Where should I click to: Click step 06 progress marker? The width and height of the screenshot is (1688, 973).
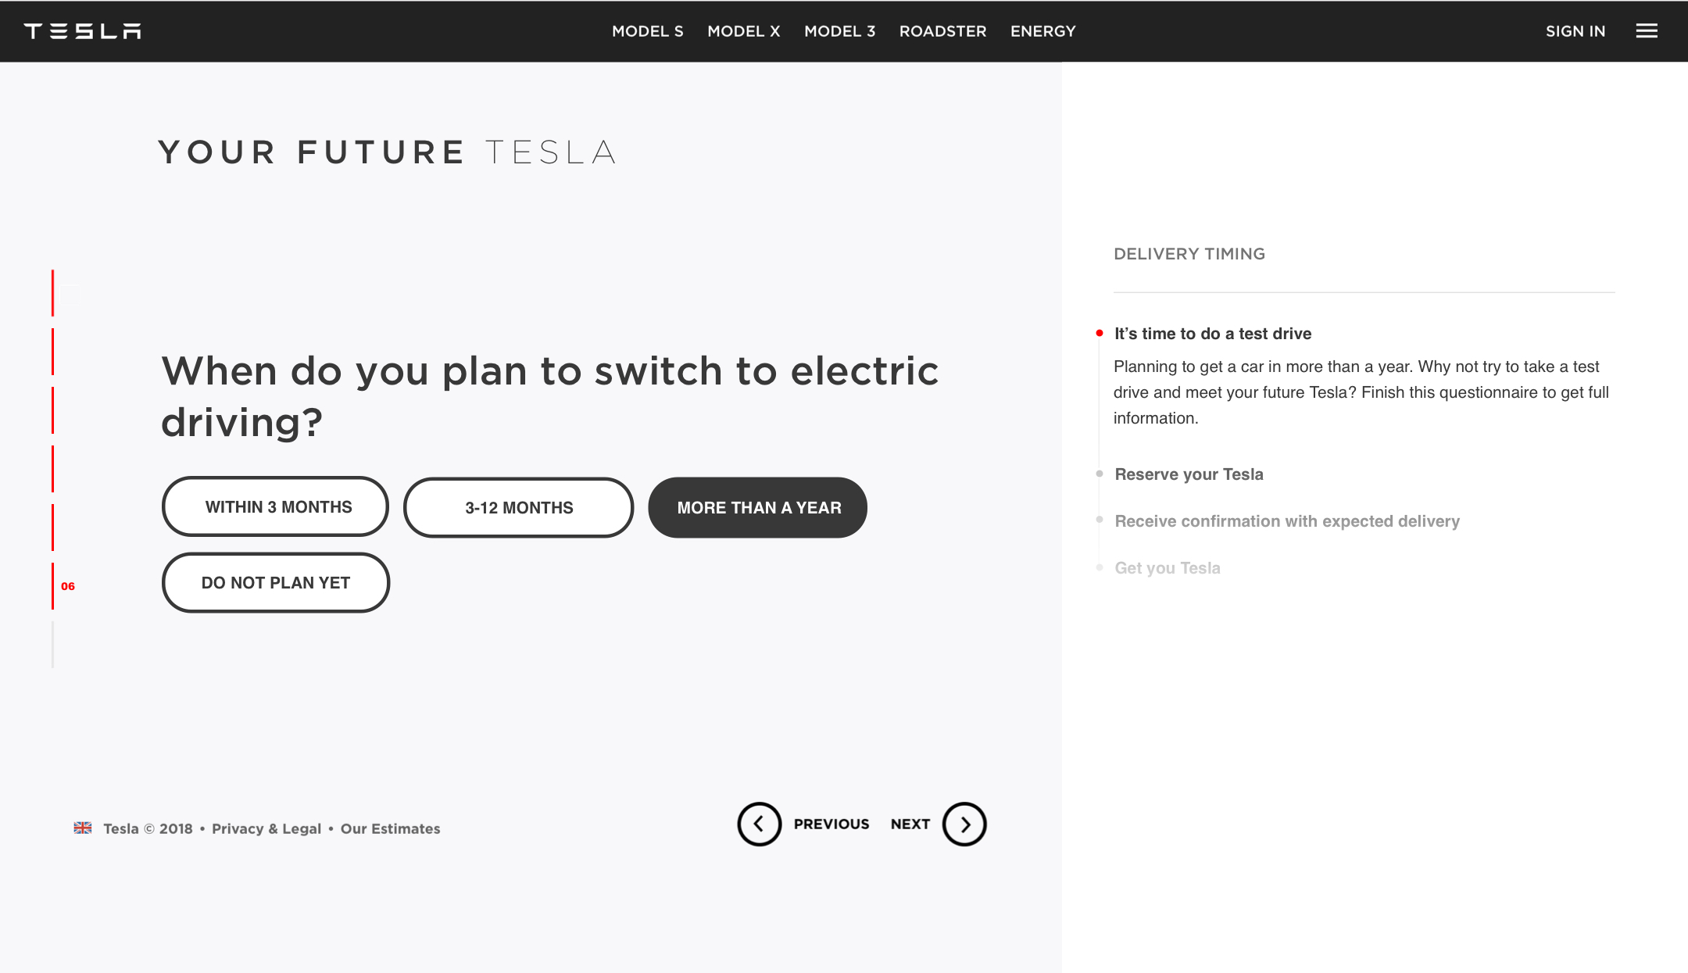(x=67, y=586)
